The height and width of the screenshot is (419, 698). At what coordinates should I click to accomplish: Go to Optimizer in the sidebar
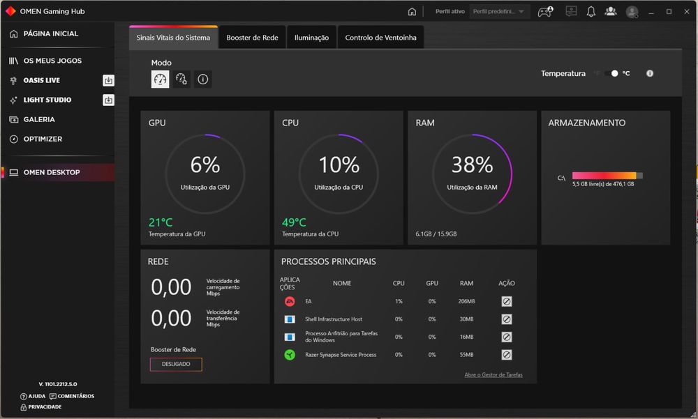click(x=43, y=139)
